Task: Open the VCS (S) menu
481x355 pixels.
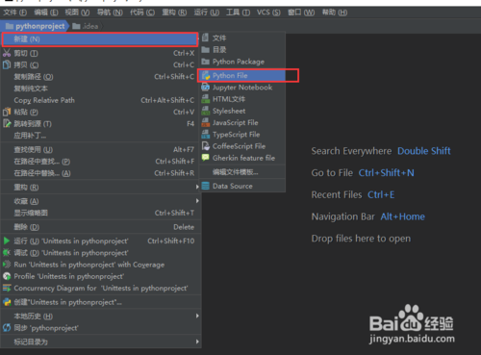Action: pos(268,13)
